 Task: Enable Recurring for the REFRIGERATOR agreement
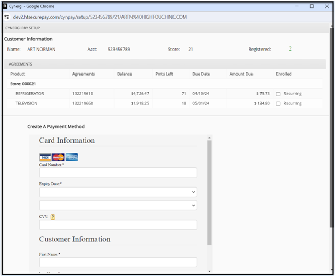pos(278,94)
